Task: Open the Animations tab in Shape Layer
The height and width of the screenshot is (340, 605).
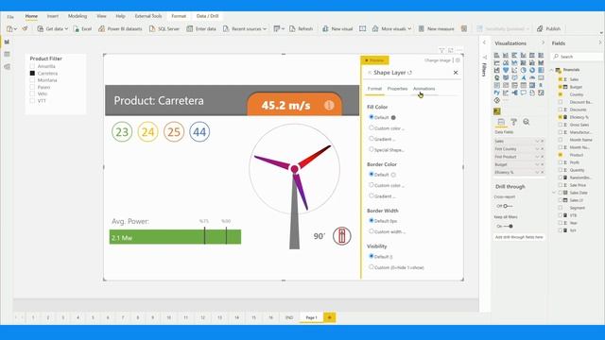Action: (424, 89)
